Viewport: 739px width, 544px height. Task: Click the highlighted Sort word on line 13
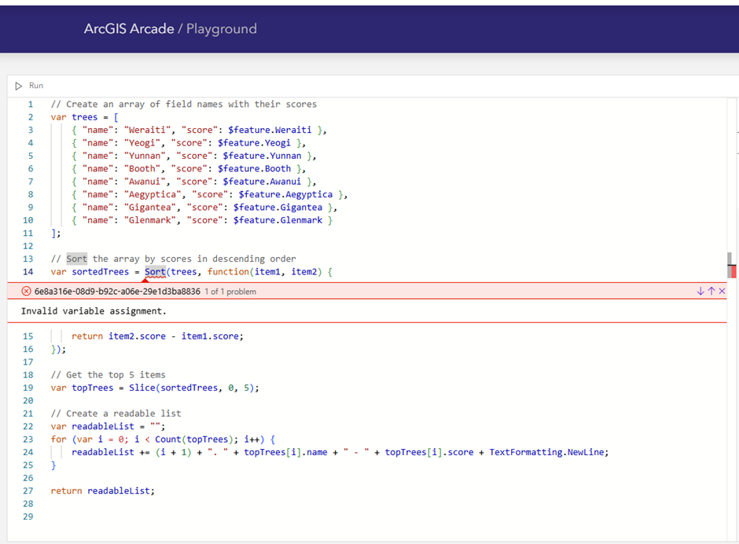click(75, 259)
